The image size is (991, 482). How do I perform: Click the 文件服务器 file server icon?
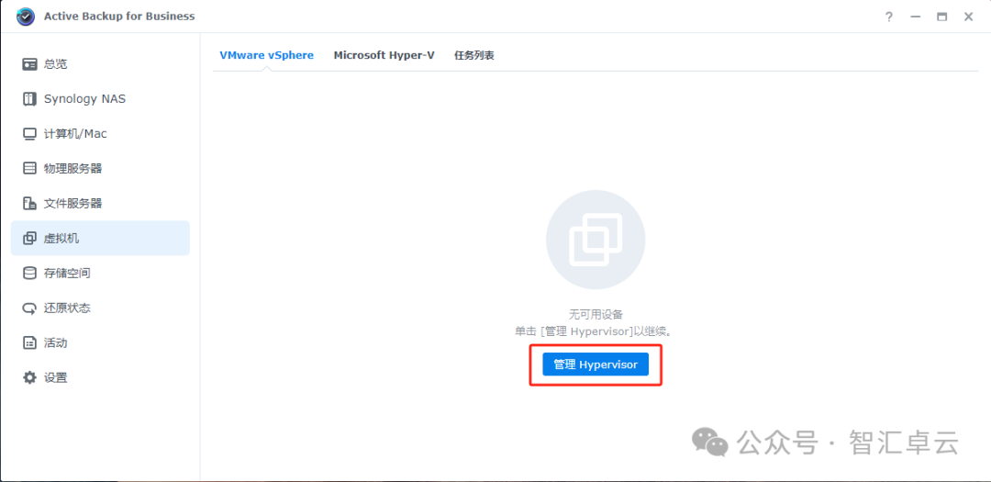[x=29, y=204]
